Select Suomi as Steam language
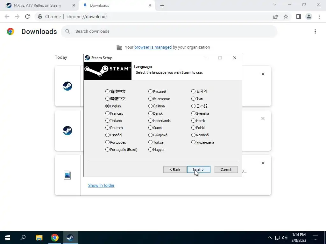326x244 pixels. pos(150,128)
